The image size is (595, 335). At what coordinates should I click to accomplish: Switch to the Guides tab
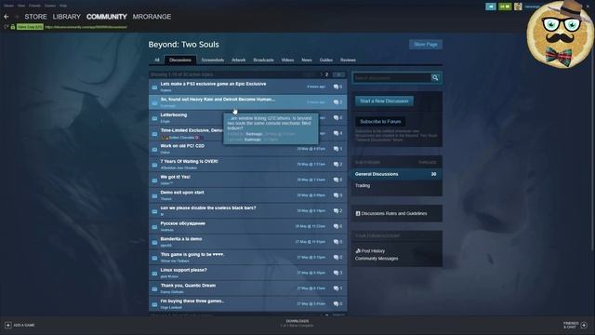tap(326, 60)
